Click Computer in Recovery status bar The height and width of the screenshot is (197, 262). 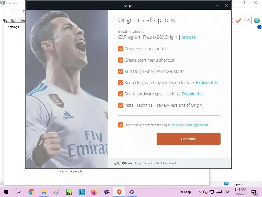point(234,184)
